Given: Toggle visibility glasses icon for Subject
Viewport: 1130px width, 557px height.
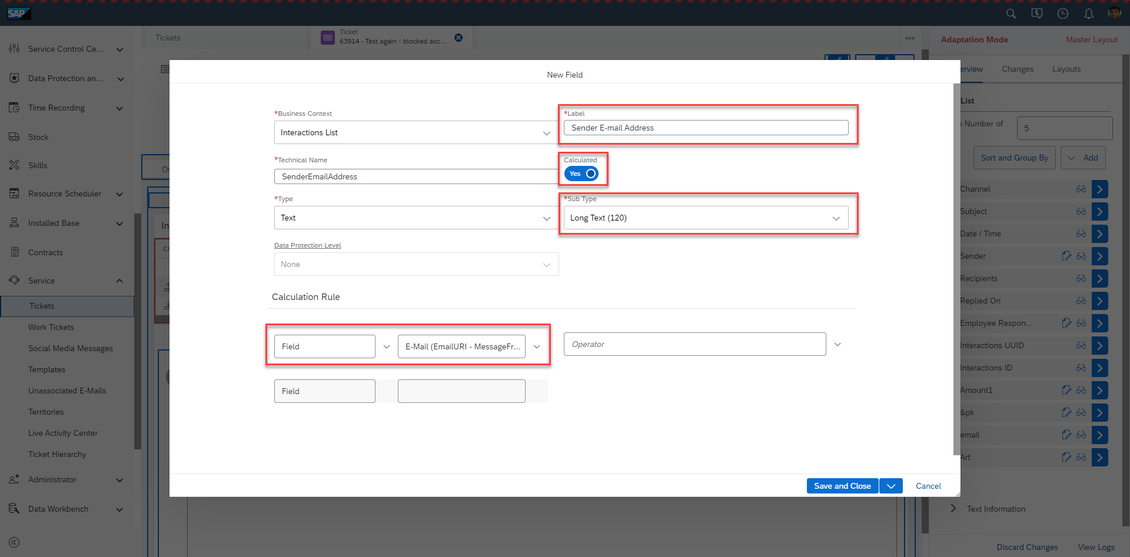Looking at the screenshot, I should coord(1081,211).
